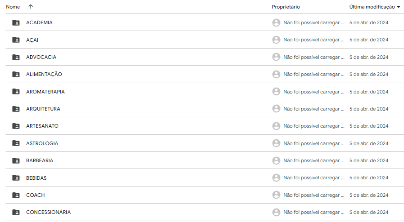Click the modified date in COACH row

pyautogui.click(x=368, y=195)
